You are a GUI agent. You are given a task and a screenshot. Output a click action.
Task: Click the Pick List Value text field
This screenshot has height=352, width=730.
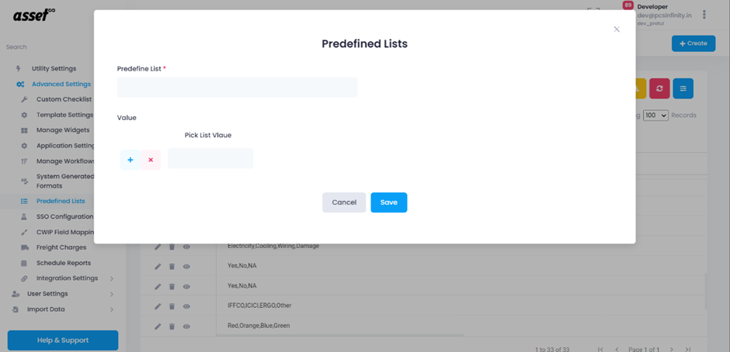(x=210, y=158)
